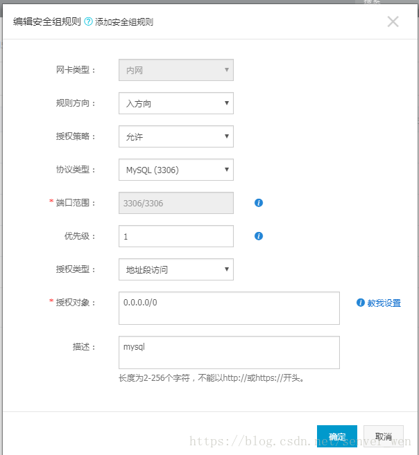Image resolution: width=419 pixels, height=455 pixels.
Task: Open the 网卡类型 dropdown showing 内网
Action: click(176, 70)
